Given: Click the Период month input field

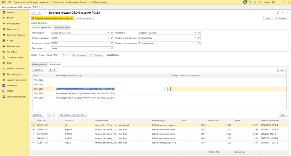Looking at the screenshot, I should 55,55.
